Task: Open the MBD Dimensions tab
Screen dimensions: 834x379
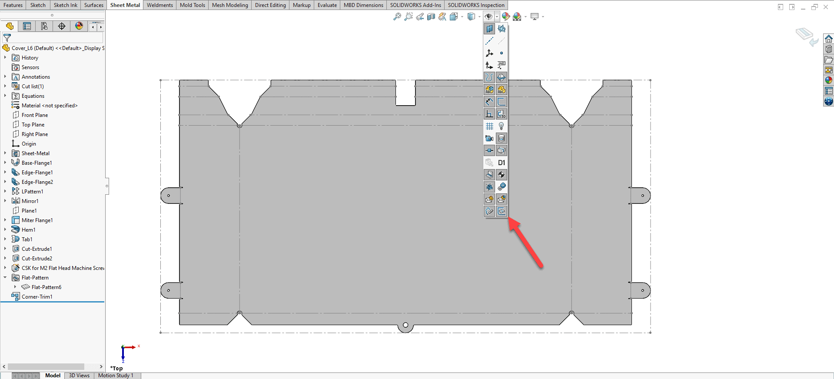Action: pyautogui.click(x=363, y=5)
